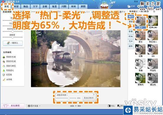This screenshot has height=115, width=163.
Task: Open the 文字 tab
Action: point(35,6)
